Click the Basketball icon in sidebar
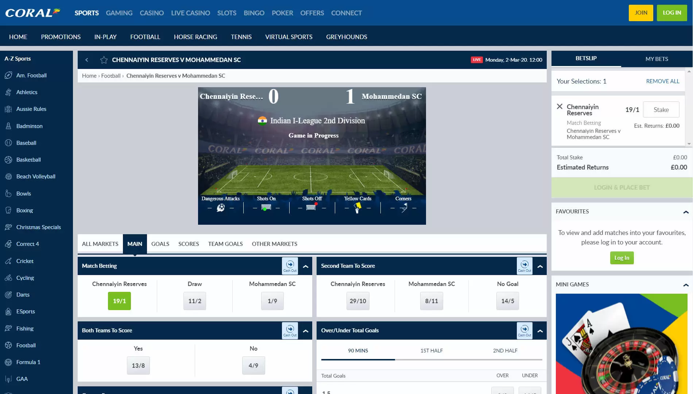Image resolution: width=693 pixels, height=394 pixels. pyautogui.click(x=8, y=160)
